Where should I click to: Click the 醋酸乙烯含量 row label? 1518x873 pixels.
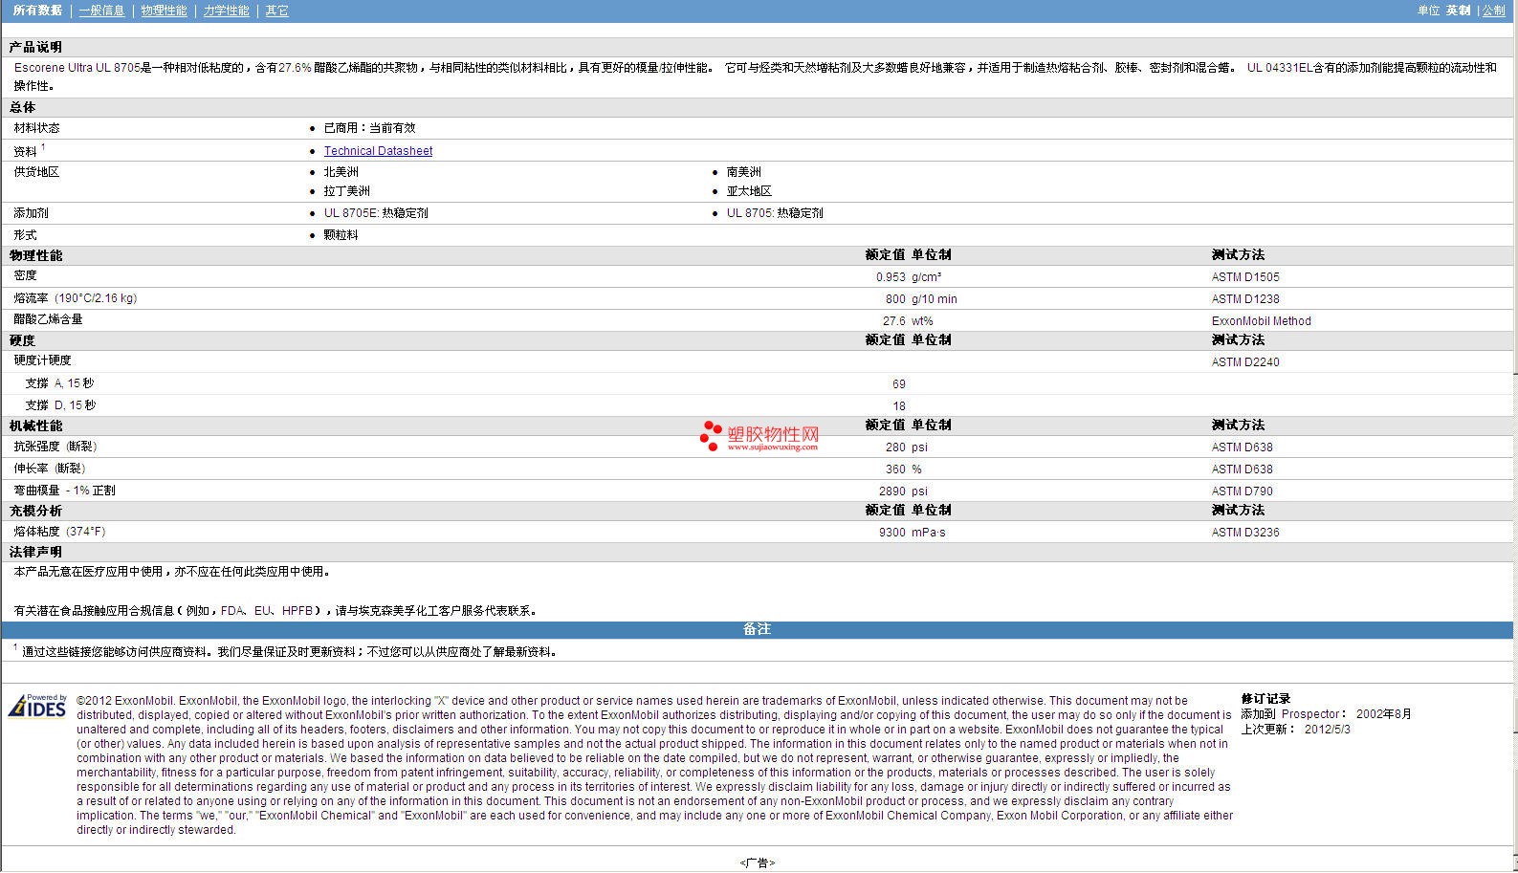coord(48,319)
